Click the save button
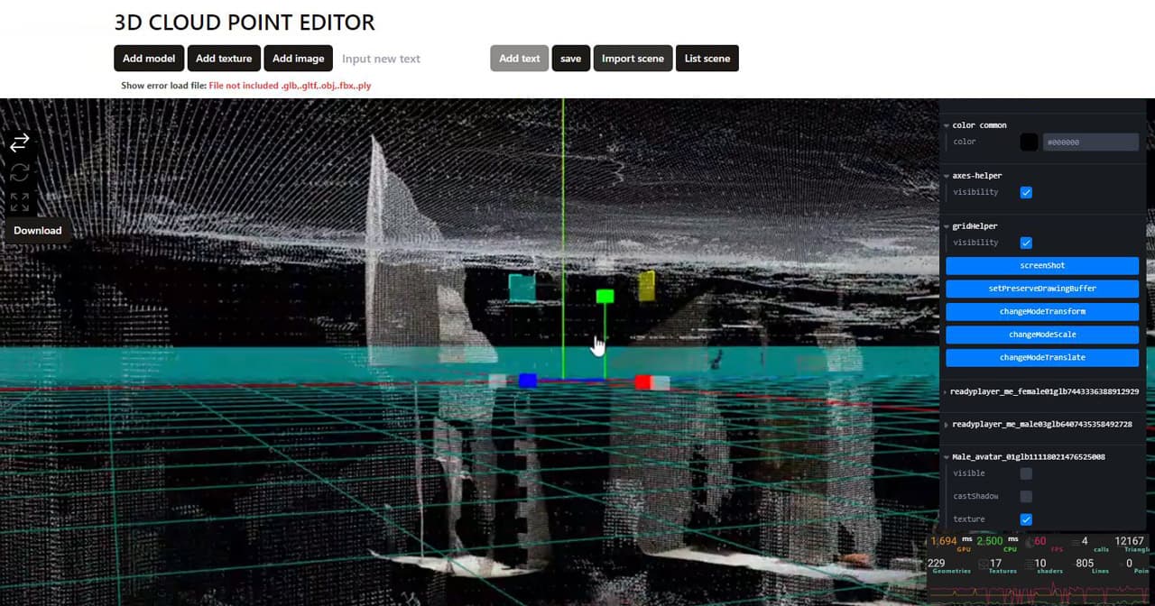Viewport: 1155px width, 606px height. 571,59
